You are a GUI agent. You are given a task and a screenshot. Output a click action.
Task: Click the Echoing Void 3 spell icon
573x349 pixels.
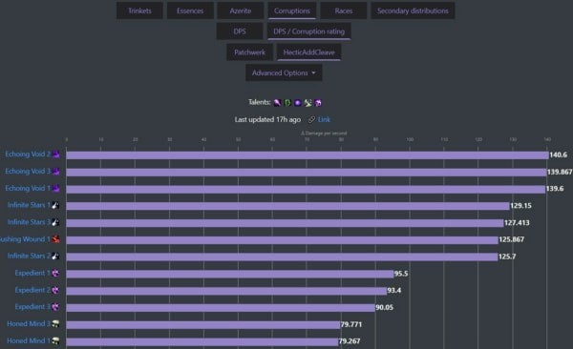pyautogui.click(x=56, y=172)
